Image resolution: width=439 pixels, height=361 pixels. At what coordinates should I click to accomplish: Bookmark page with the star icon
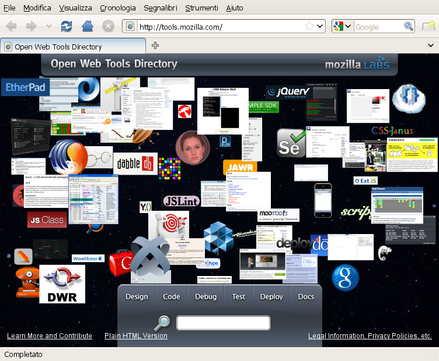309,27
